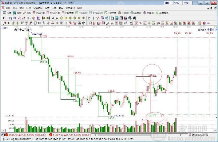
Task: Open the 窗口 menu
Action: tap(61, 8)
